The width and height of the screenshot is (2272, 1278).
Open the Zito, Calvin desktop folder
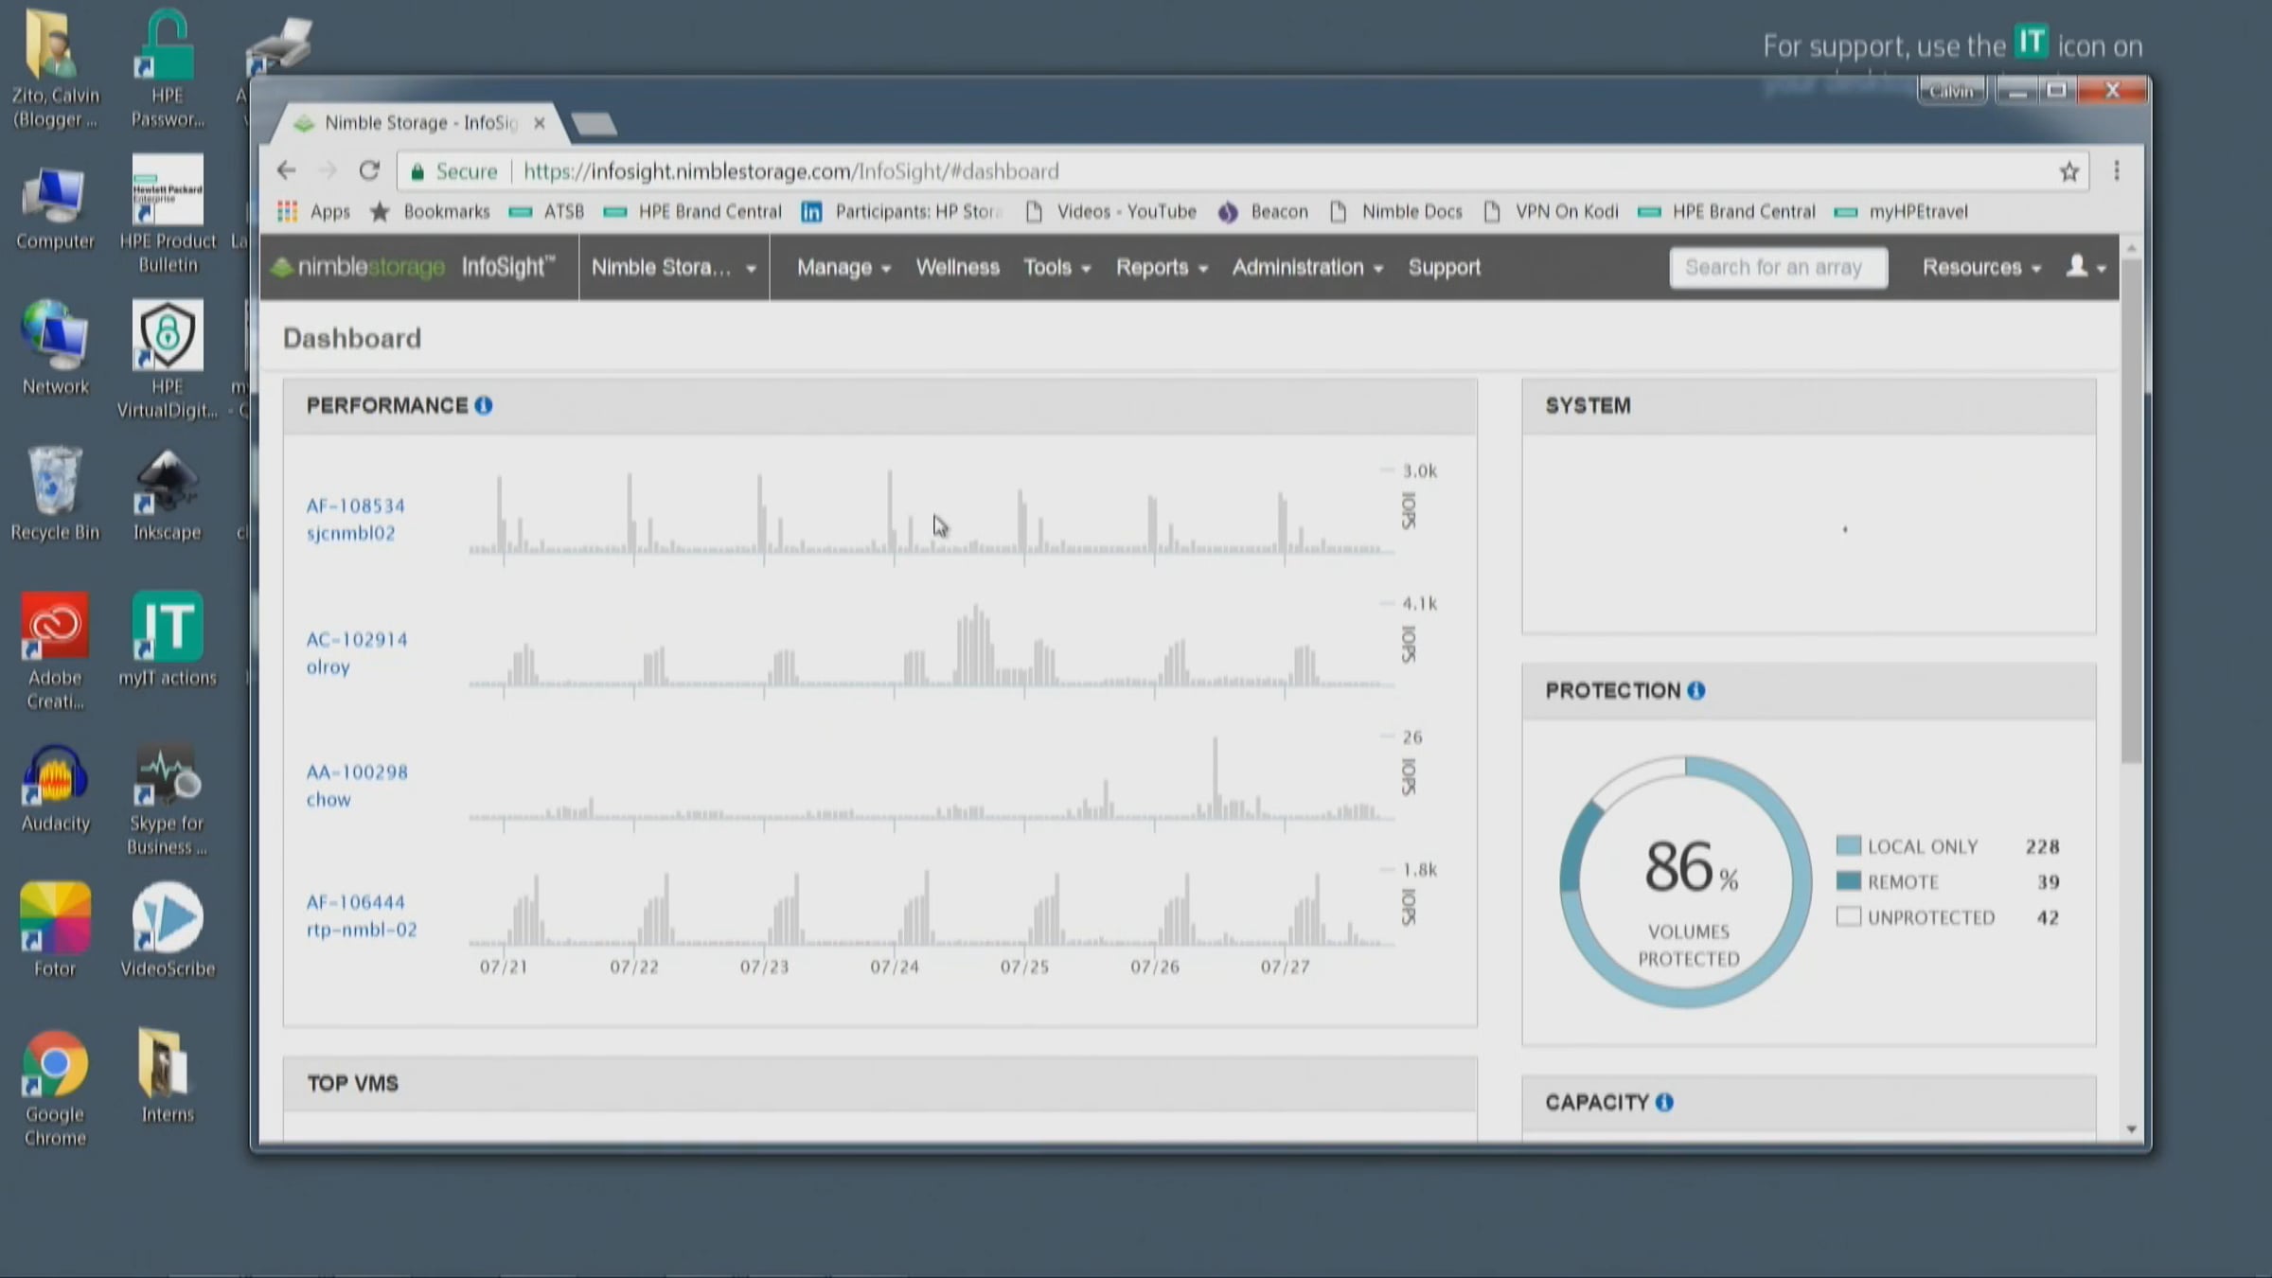click(x=54, y=68)
